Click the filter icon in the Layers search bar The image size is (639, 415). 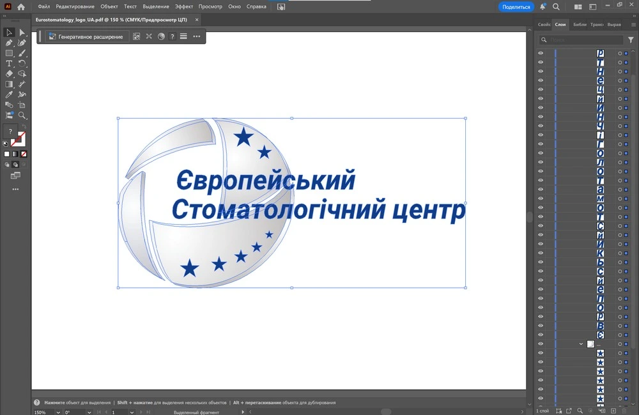tap(631, 40)
